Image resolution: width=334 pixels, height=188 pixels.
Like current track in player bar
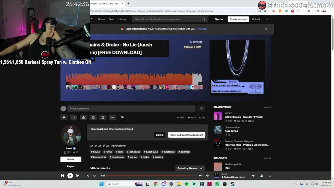pos(253,176)
